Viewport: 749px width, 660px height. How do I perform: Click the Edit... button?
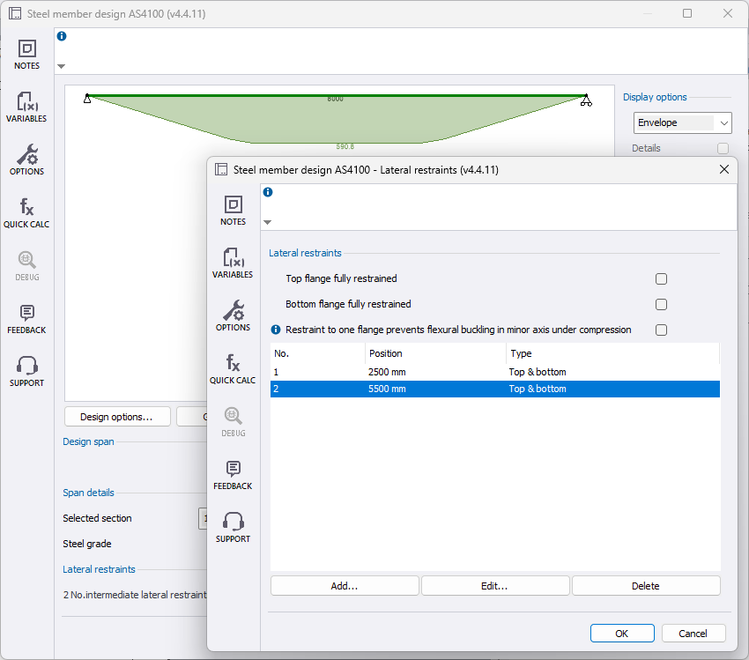tap(495, 585)
